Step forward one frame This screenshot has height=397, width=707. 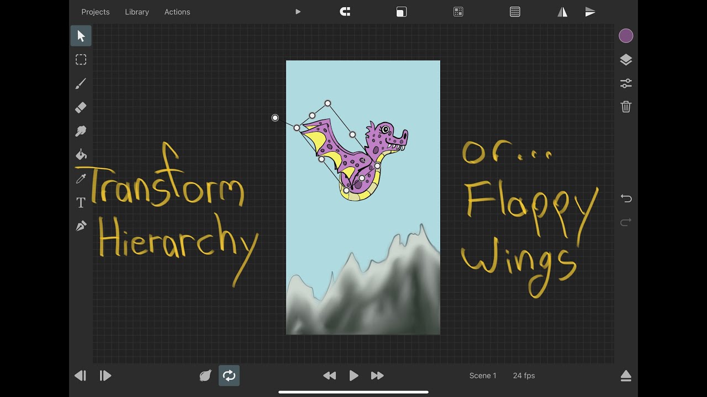click(105, 375)
